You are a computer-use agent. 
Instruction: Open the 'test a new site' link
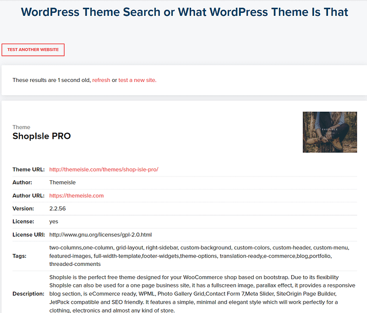(x=137, y=80)
